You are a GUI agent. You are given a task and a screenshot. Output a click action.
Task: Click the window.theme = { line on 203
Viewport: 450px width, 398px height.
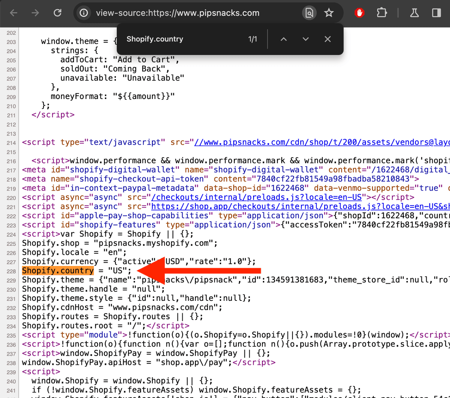(79, 41)
